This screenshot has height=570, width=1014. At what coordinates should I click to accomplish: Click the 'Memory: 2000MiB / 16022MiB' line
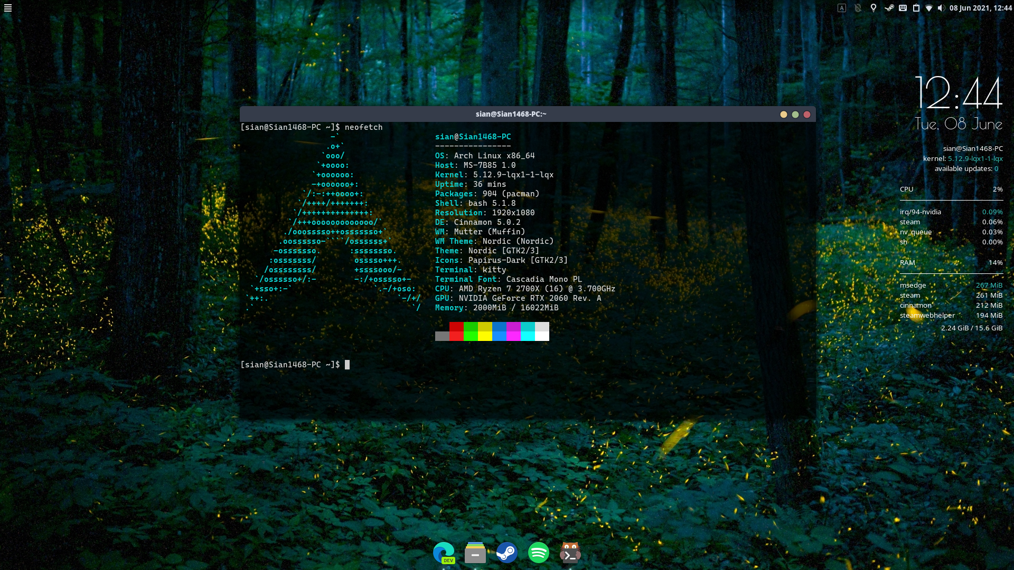coord(496,308)
